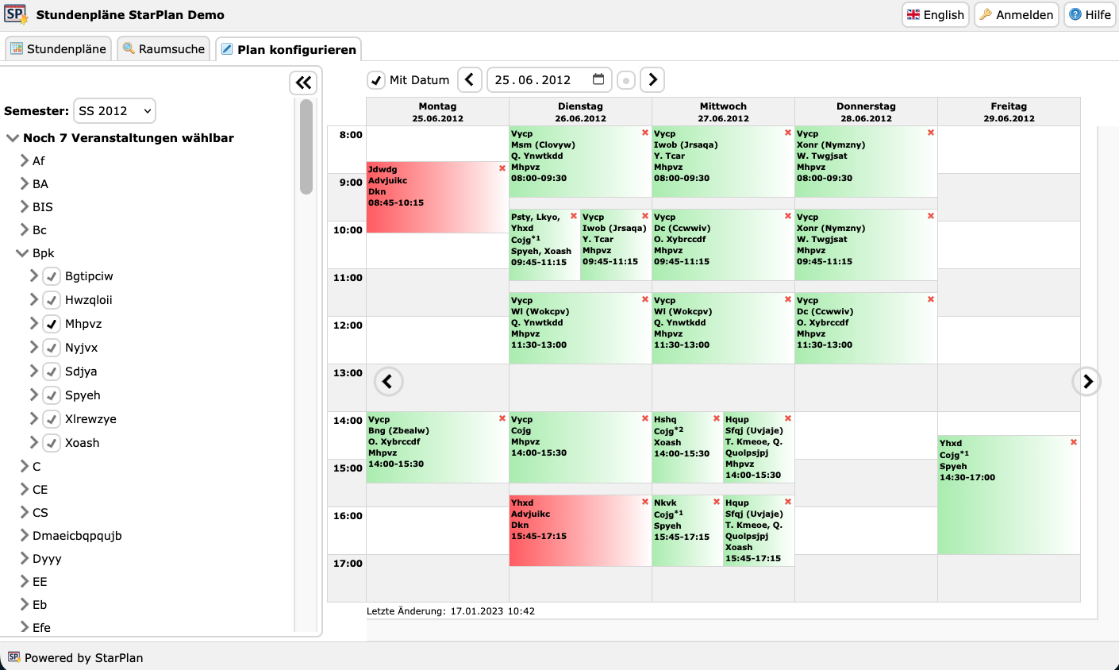Click the round right arrow at timetable edge
This screenshot has width=1119, height=670.
pos(1086,382)
